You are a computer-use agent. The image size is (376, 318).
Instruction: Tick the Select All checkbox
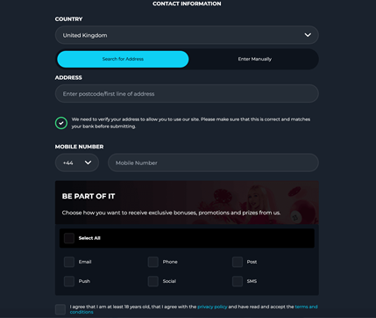[69, 238]
